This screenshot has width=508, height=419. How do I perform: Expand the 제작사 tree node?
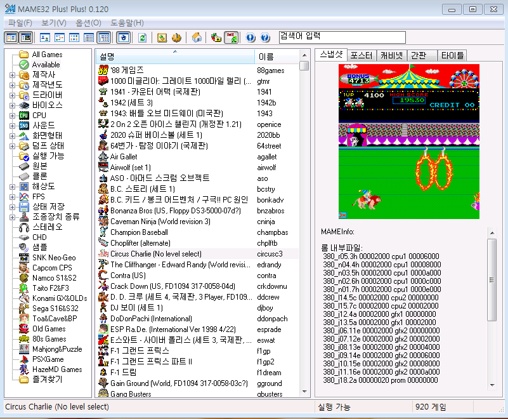point(12,75)
